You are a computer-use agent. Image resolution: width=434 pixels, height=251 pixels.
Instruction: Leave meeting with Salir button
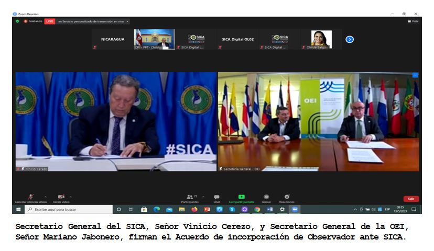pos(411,199)
